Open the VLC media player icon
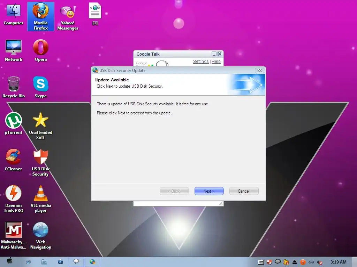357x267 pixels. pos(41,199)
